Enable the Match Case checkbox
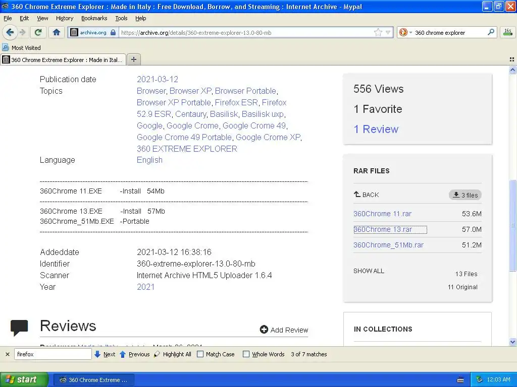Image resolution: width=517 pixels, height=387 pixels. 200,354
